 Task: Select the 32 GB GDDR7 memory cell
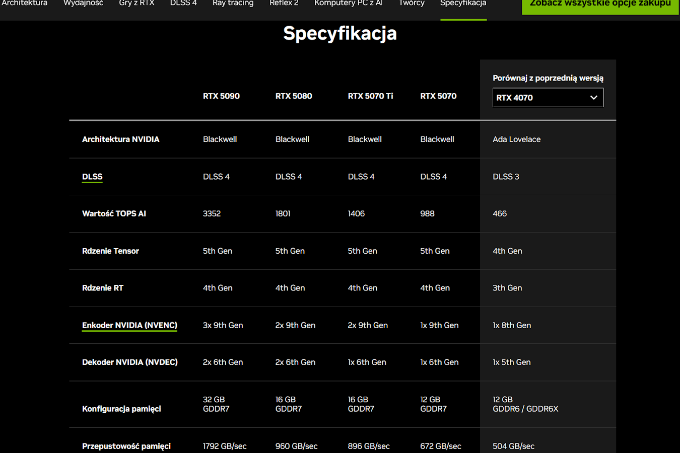[x=216, y=404]
